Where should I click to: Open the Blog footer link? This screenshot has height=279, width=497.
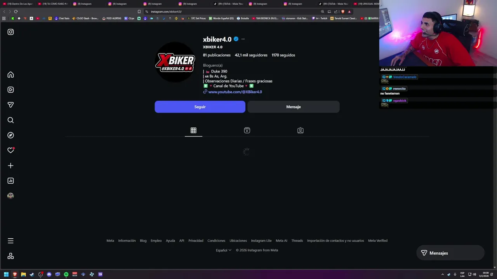[143, 241]
